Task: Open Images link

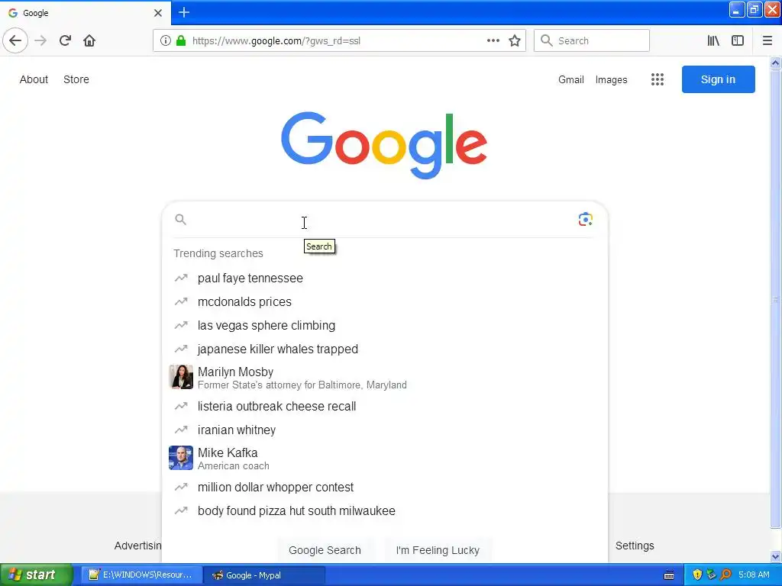Action: [612, 79]
